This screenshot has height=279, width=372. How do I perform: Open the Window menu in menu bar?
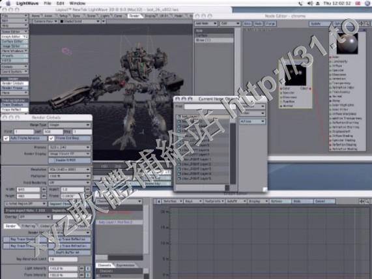click(77, 3)
